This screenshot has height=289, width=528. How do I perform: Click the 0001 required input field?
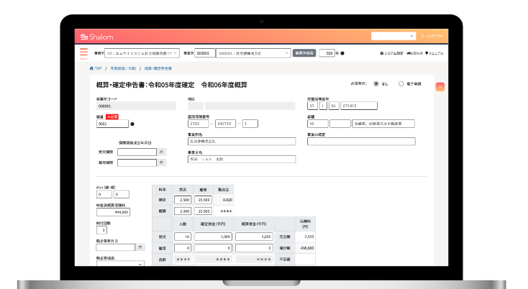pos(112,124)
